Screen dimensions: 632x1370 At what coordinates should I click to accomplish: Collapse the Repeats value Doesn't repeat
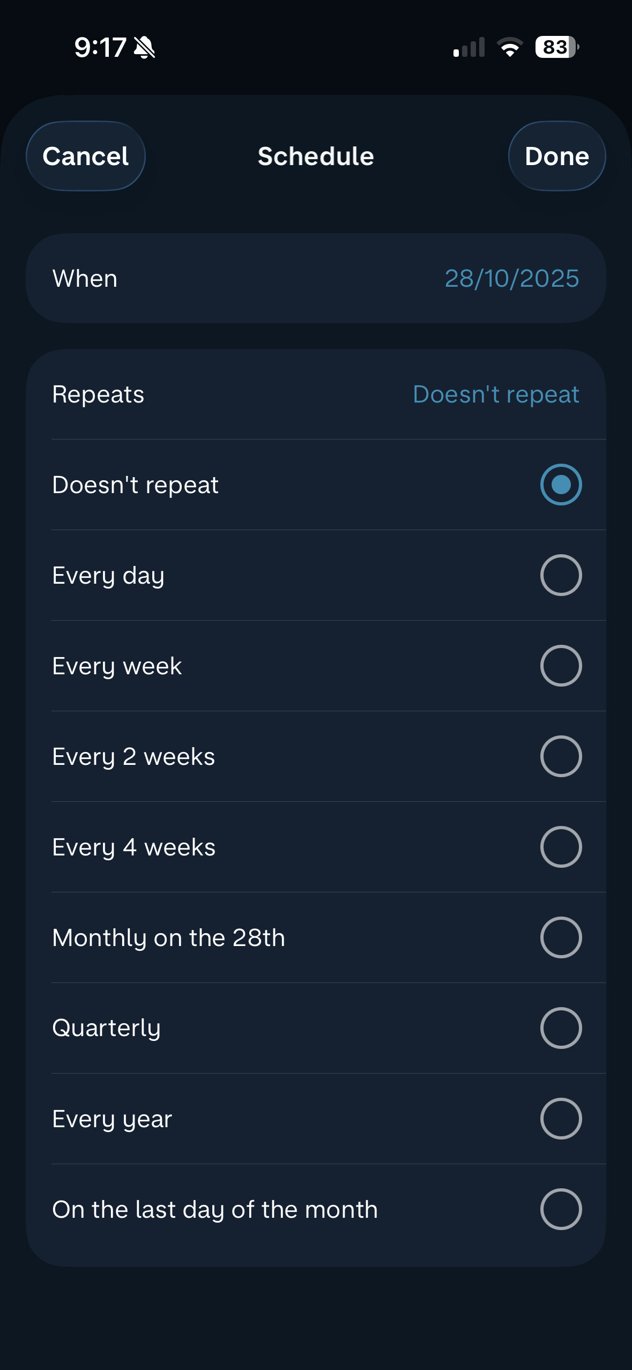tap(495, 394)
